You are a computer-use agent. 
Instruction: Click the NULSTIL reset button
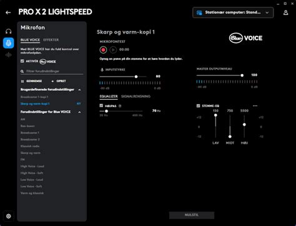192,215
